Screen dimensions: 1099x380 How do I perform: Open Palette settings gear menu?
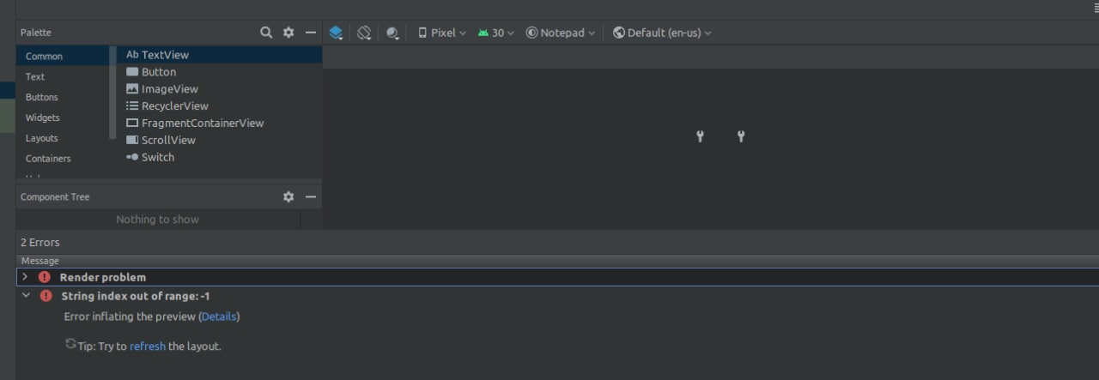click(x=288, y=33)
